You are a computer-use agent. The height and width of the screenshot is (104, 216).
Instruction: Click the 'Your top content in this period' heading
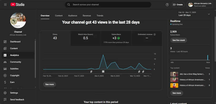tap(101, 102)
